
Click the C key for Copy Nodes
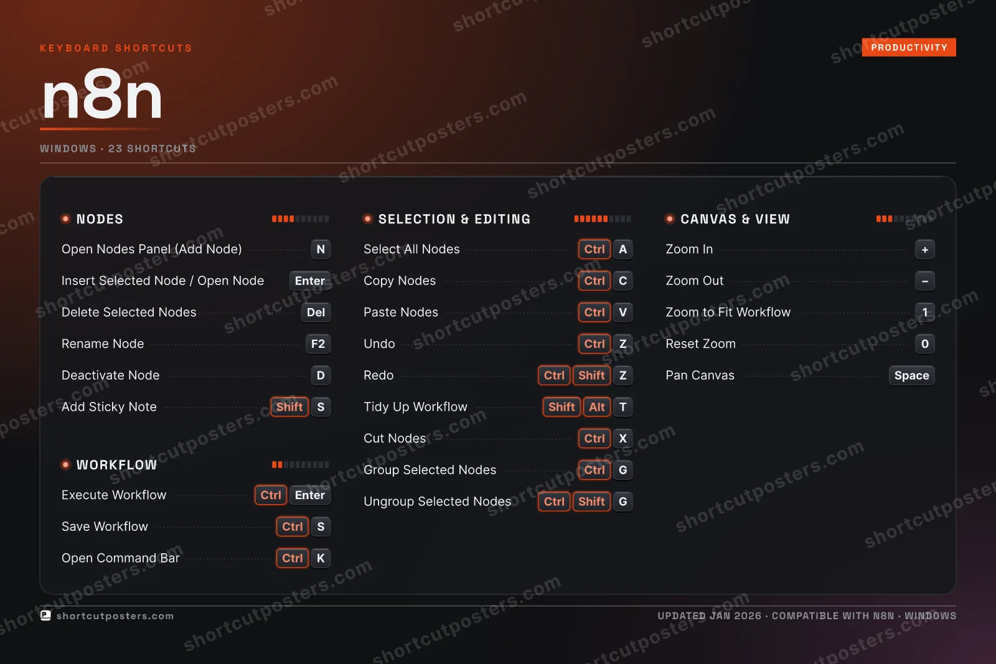(x=622, y=281)
